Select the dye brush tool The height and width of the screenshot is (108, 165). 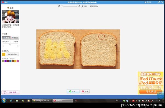coord(6,38)
